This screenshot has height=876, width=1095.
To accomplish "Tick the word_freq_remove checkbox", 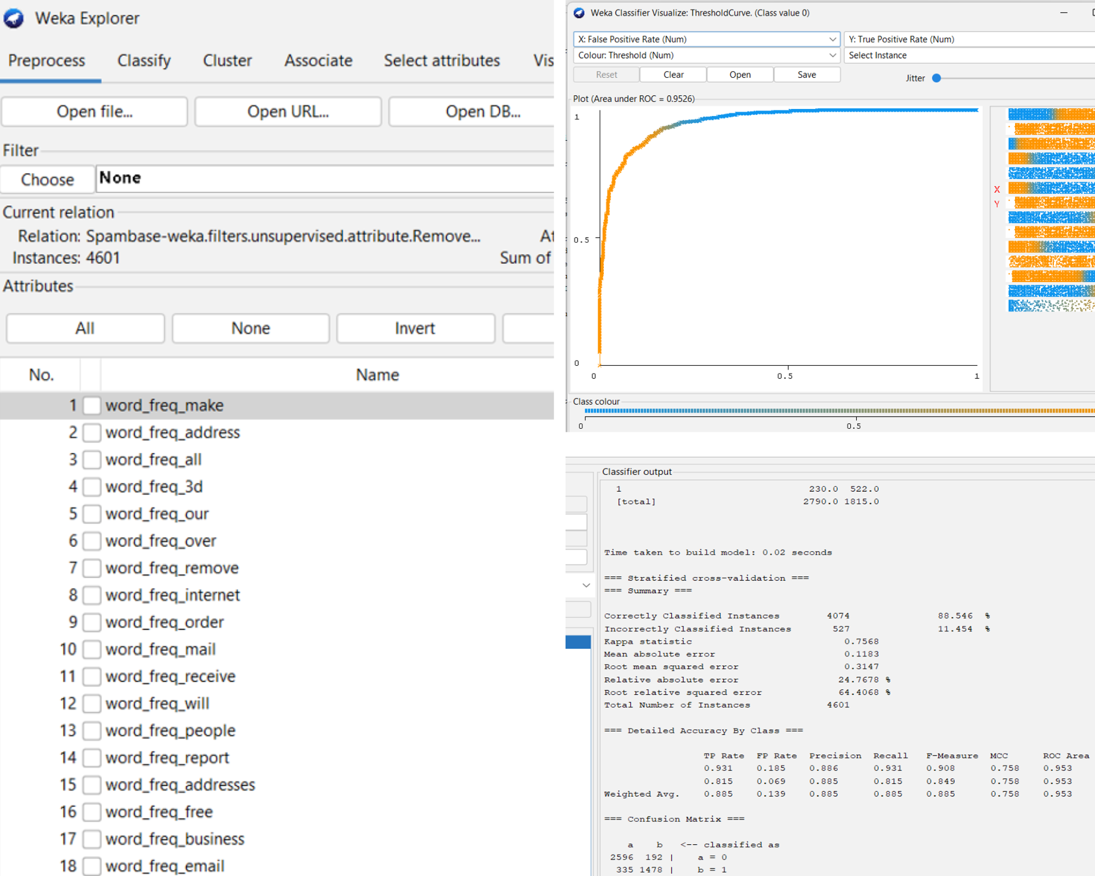I will click(x=92, y=568).
